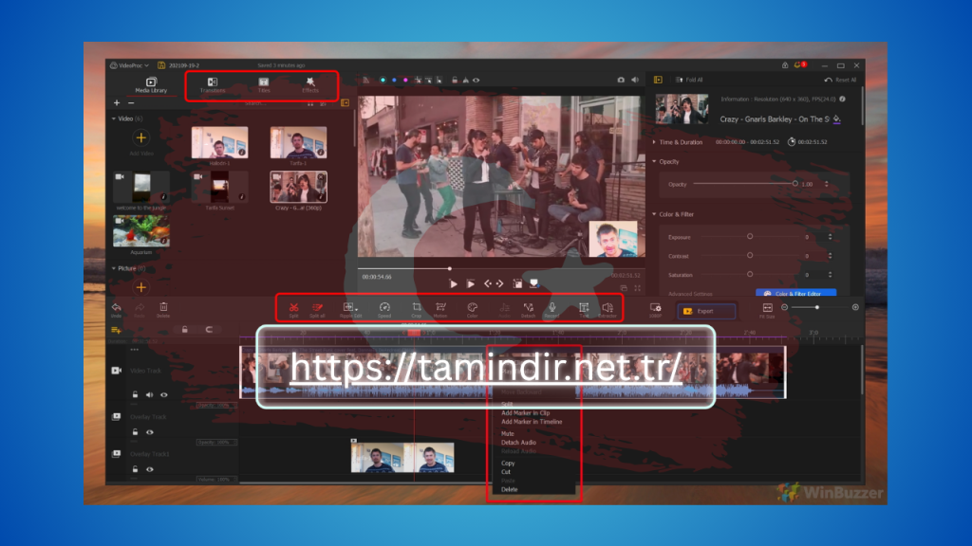Expand the Time & Duration section
The image size is (972, 546).
(654, 142)
